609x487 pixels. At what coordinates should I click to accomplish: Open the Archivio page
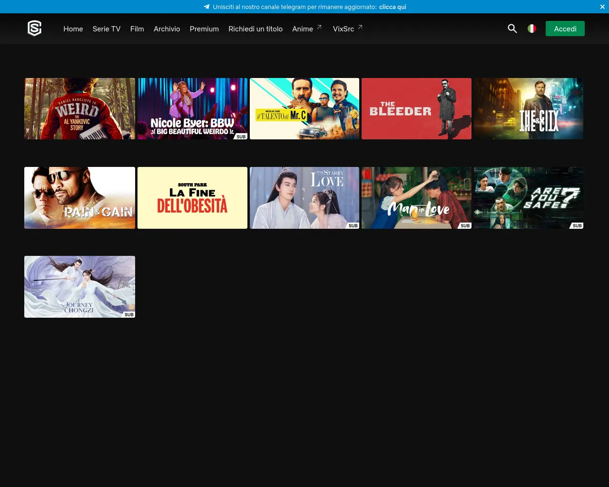pyautogui.click(x=167, y=29)
